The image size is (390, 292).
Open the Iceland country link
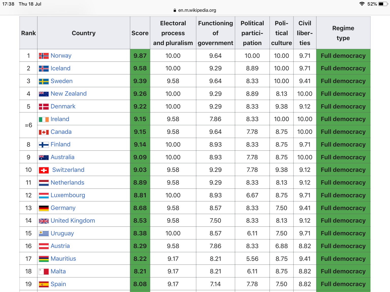coord(60,68)
